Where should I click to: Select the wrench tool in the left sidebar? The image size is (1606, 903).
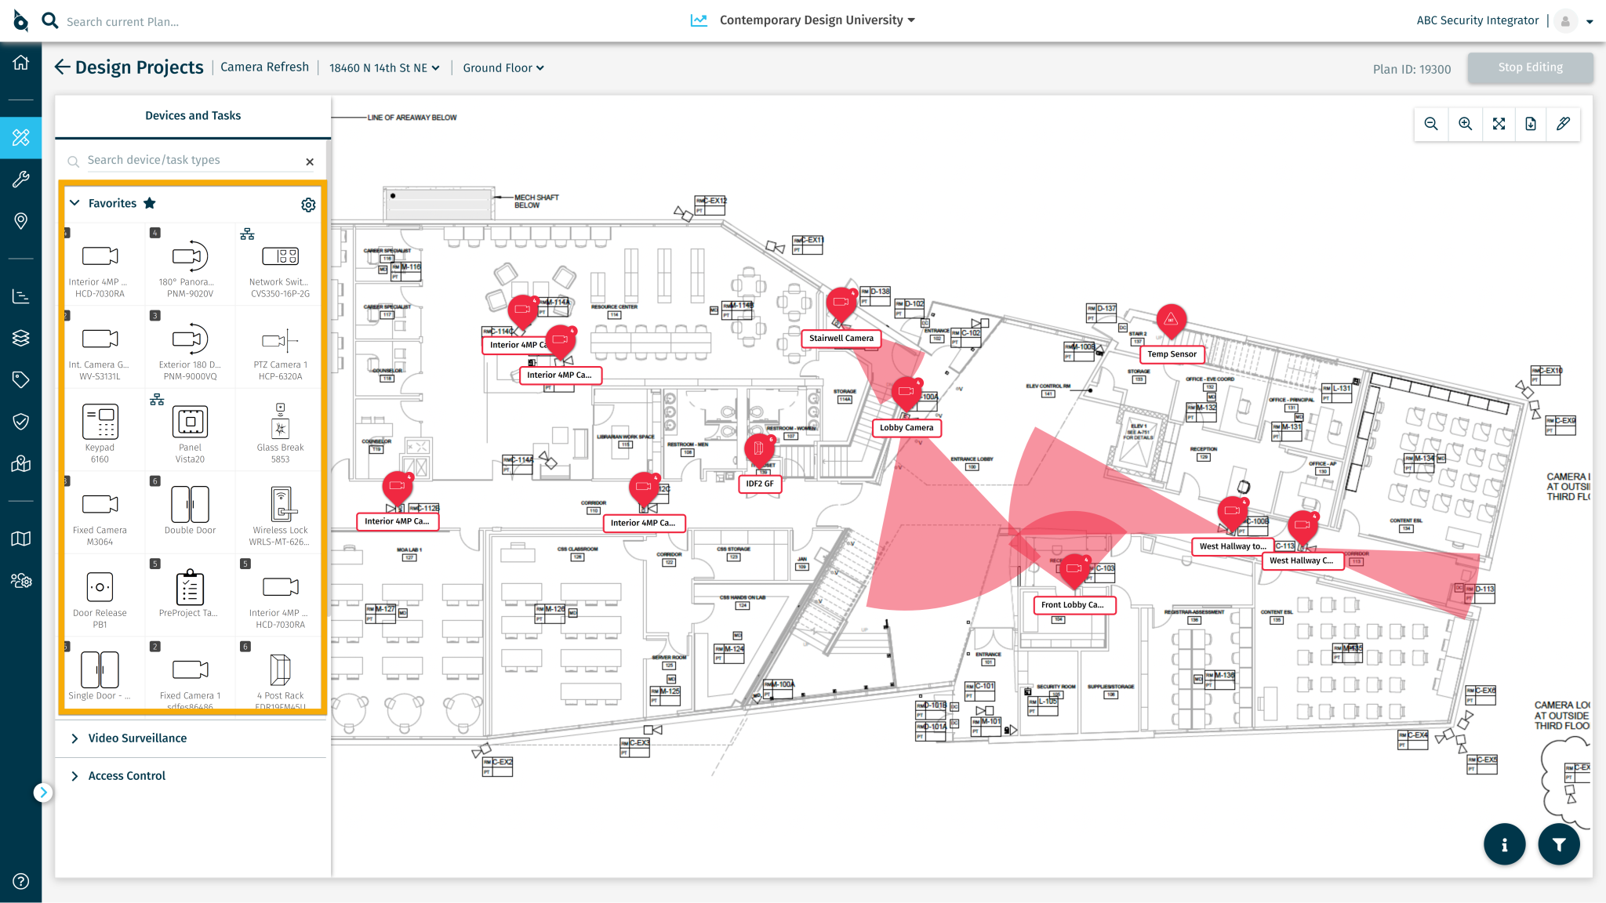click(x=20, y=180)
